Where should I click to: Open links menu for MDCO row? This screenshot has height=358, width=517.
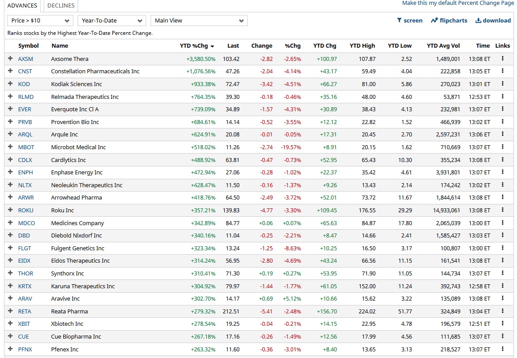click(x=502, y=223)
